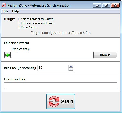Image resolution: width=122 pixels, height=113 pixels.
Task: Focus the Command line text field
Action: pos(61,86)
